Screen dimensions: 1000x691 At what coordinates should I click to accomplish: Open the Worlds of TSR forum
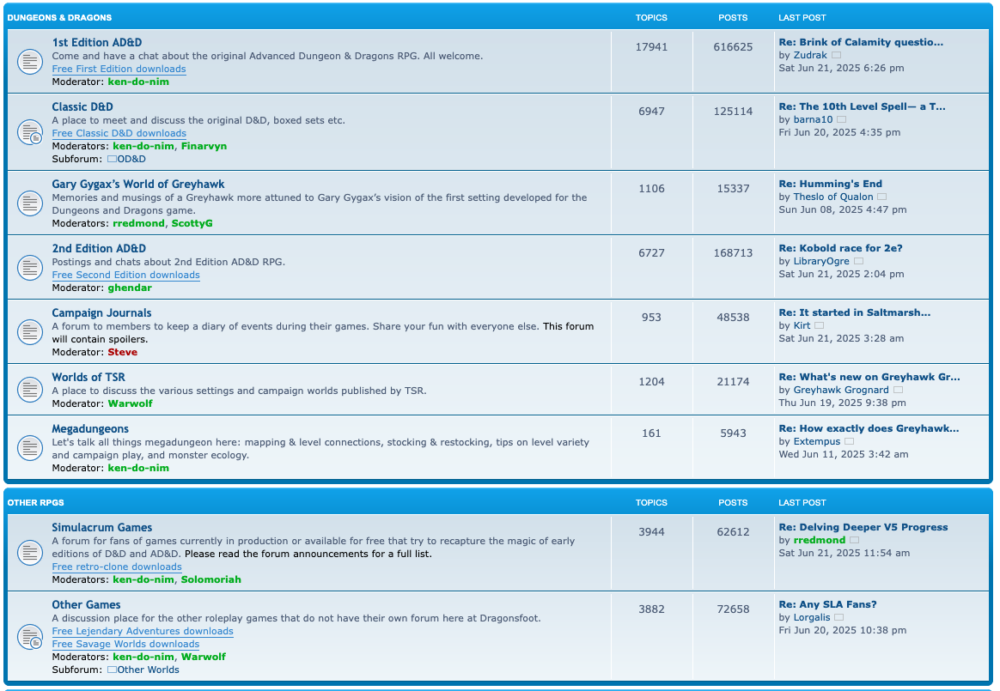tap(88, 378)
